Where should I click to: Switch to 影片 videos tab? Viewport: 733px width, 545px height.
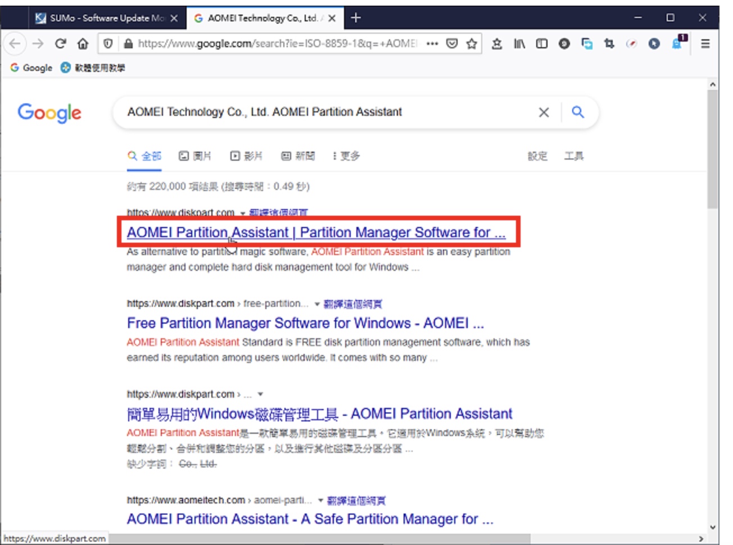click(246, 156)
